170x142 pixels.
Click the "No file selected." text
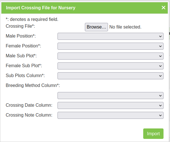point(125,27)
